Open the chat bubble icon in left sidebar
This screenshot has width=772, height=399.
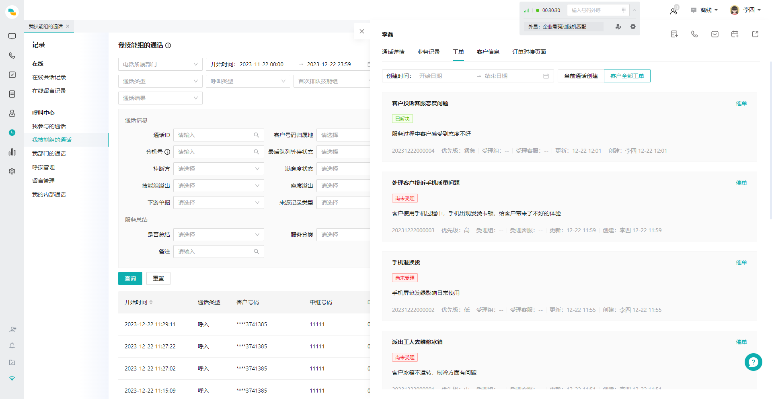point(12,36)
